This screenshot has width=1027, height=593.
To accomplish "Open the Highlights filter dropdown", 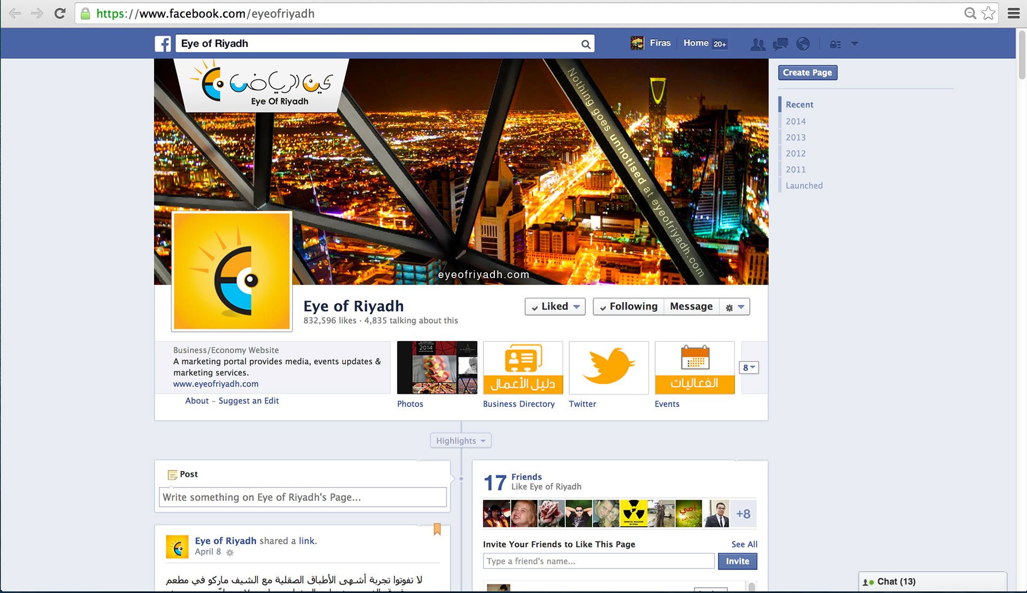I will 461,441.
